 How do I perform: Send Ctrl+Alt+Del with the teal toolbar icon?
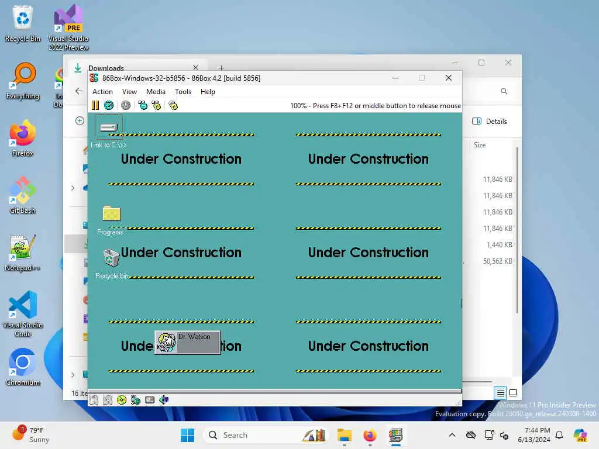[143, 105]
